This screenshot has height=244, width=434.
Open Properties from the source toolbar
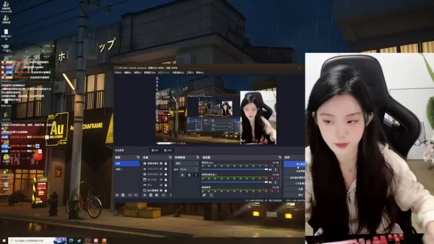(155, 150)
